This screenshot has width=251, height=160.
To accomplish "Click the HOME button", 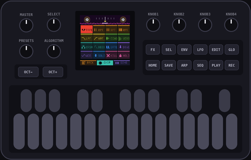I will click(x=153, y=65).
